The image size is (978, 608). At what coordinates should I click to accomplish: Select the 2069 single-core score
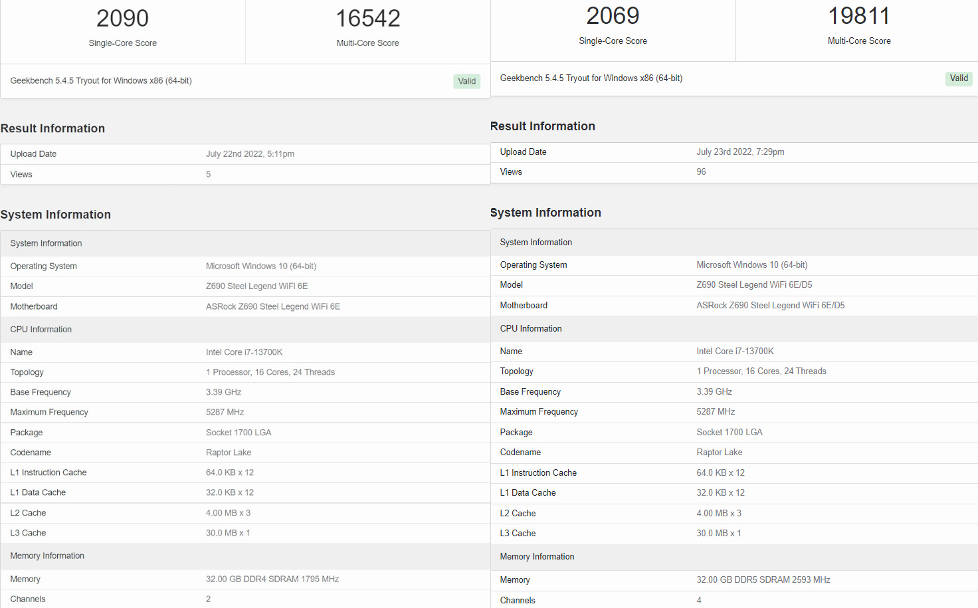point(613,16)
